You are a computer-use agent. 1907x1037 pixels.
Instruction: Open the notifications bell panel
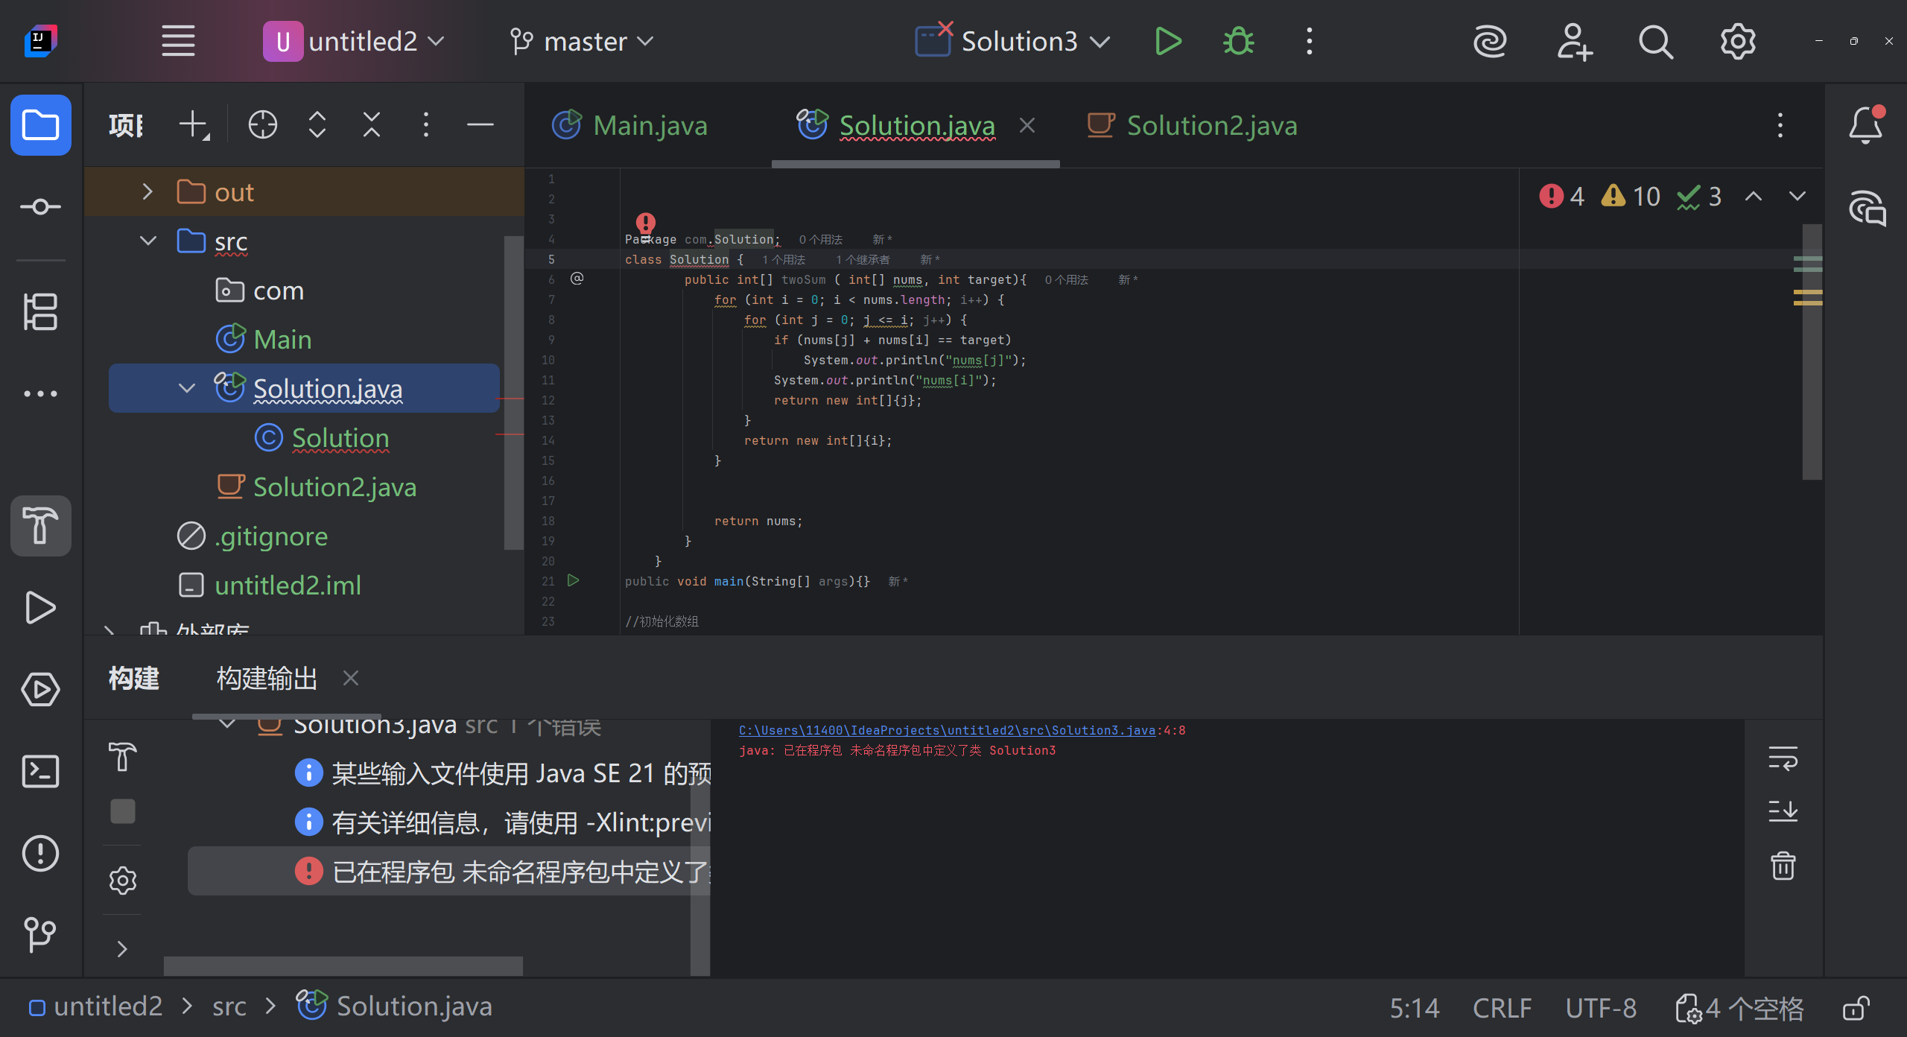(1865, 124)
